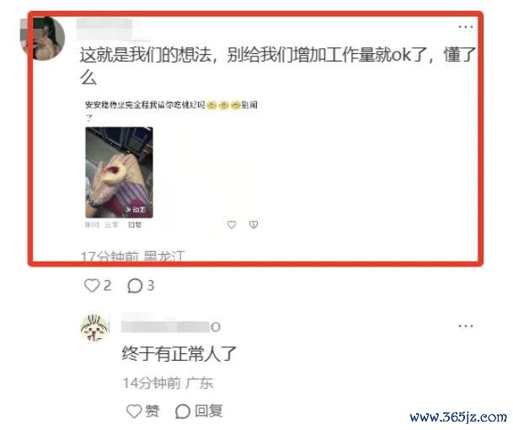The height and width of the screenshot is (430, 513).
Task: Open the replier's cartoon avatar
Action: pos(94,328)
